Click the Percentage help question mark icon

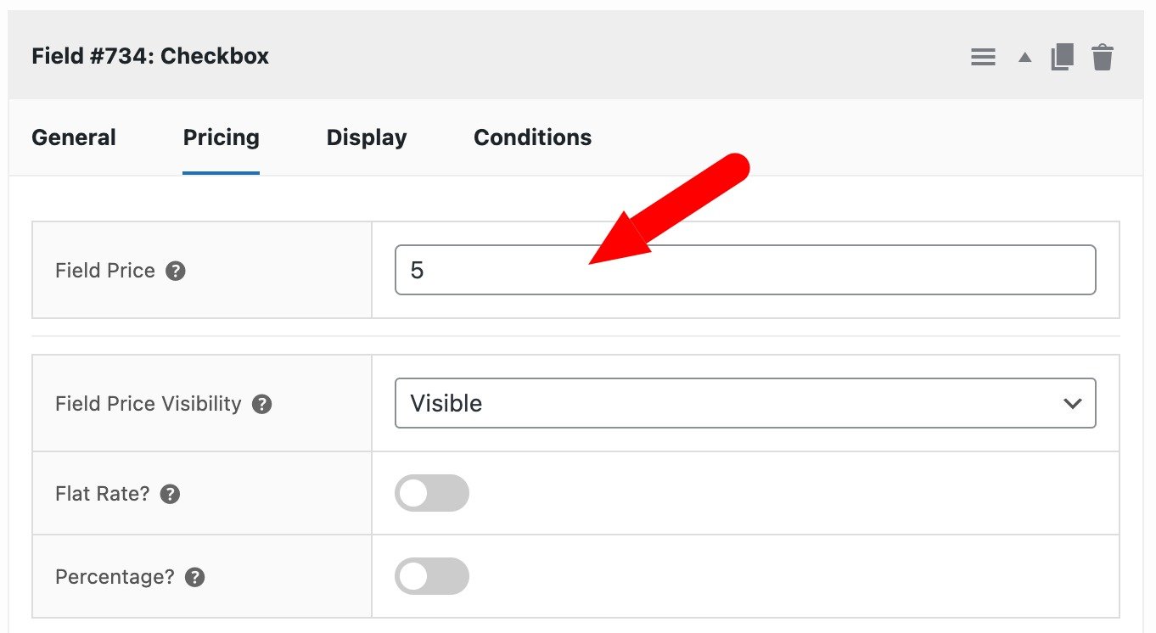click(x=194, y=577)
